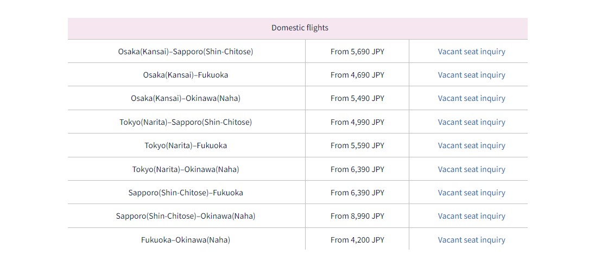Check vacant seats for Sapporo(Shin-Chitose)–Fukuoka
The height and width of the screenshot is (267, 595).
click(471, 193)
